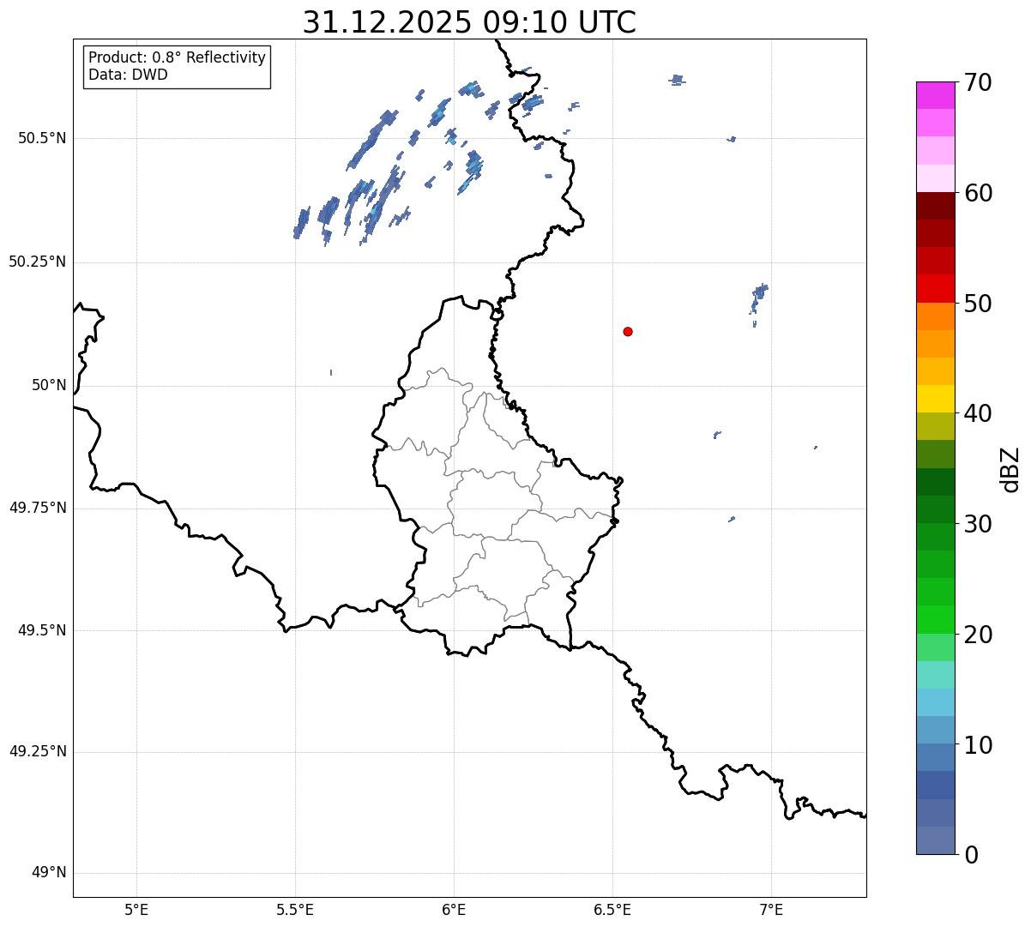The image size is (1031, 927).
Task: Click the "Data: DWD" label
Action: click(128, 75)
